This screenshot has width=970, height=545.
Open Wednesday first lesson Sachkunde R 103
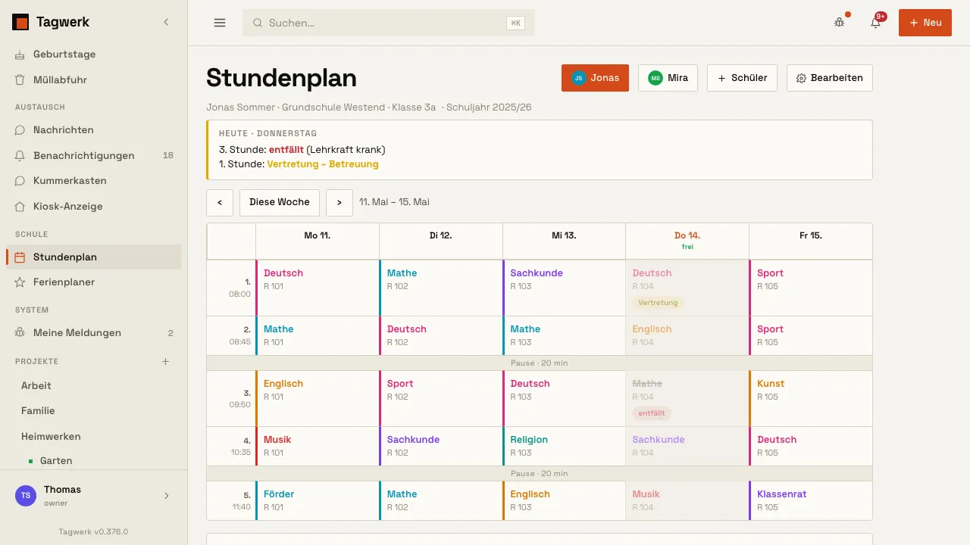(x=565, y=288)
